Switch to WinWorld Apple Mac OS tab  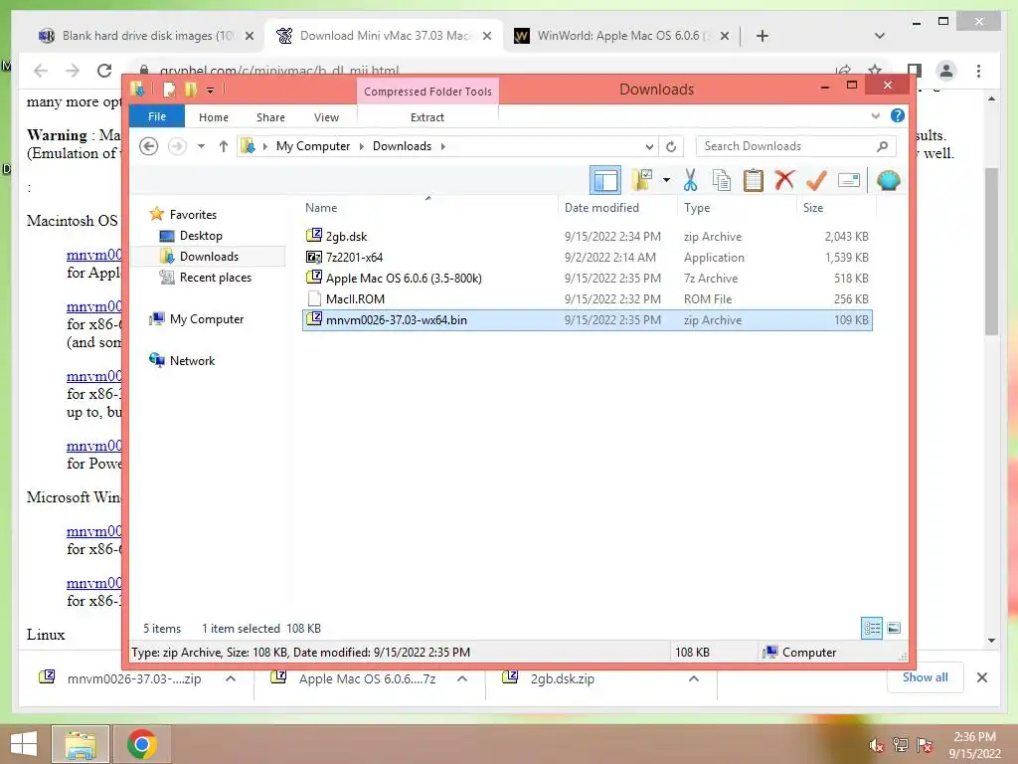point(624,36)
